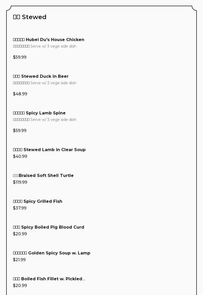Open Boiled Fish Fillet w. Pickled item
This screenshot has height=295, width=203.
click(49, 279)
